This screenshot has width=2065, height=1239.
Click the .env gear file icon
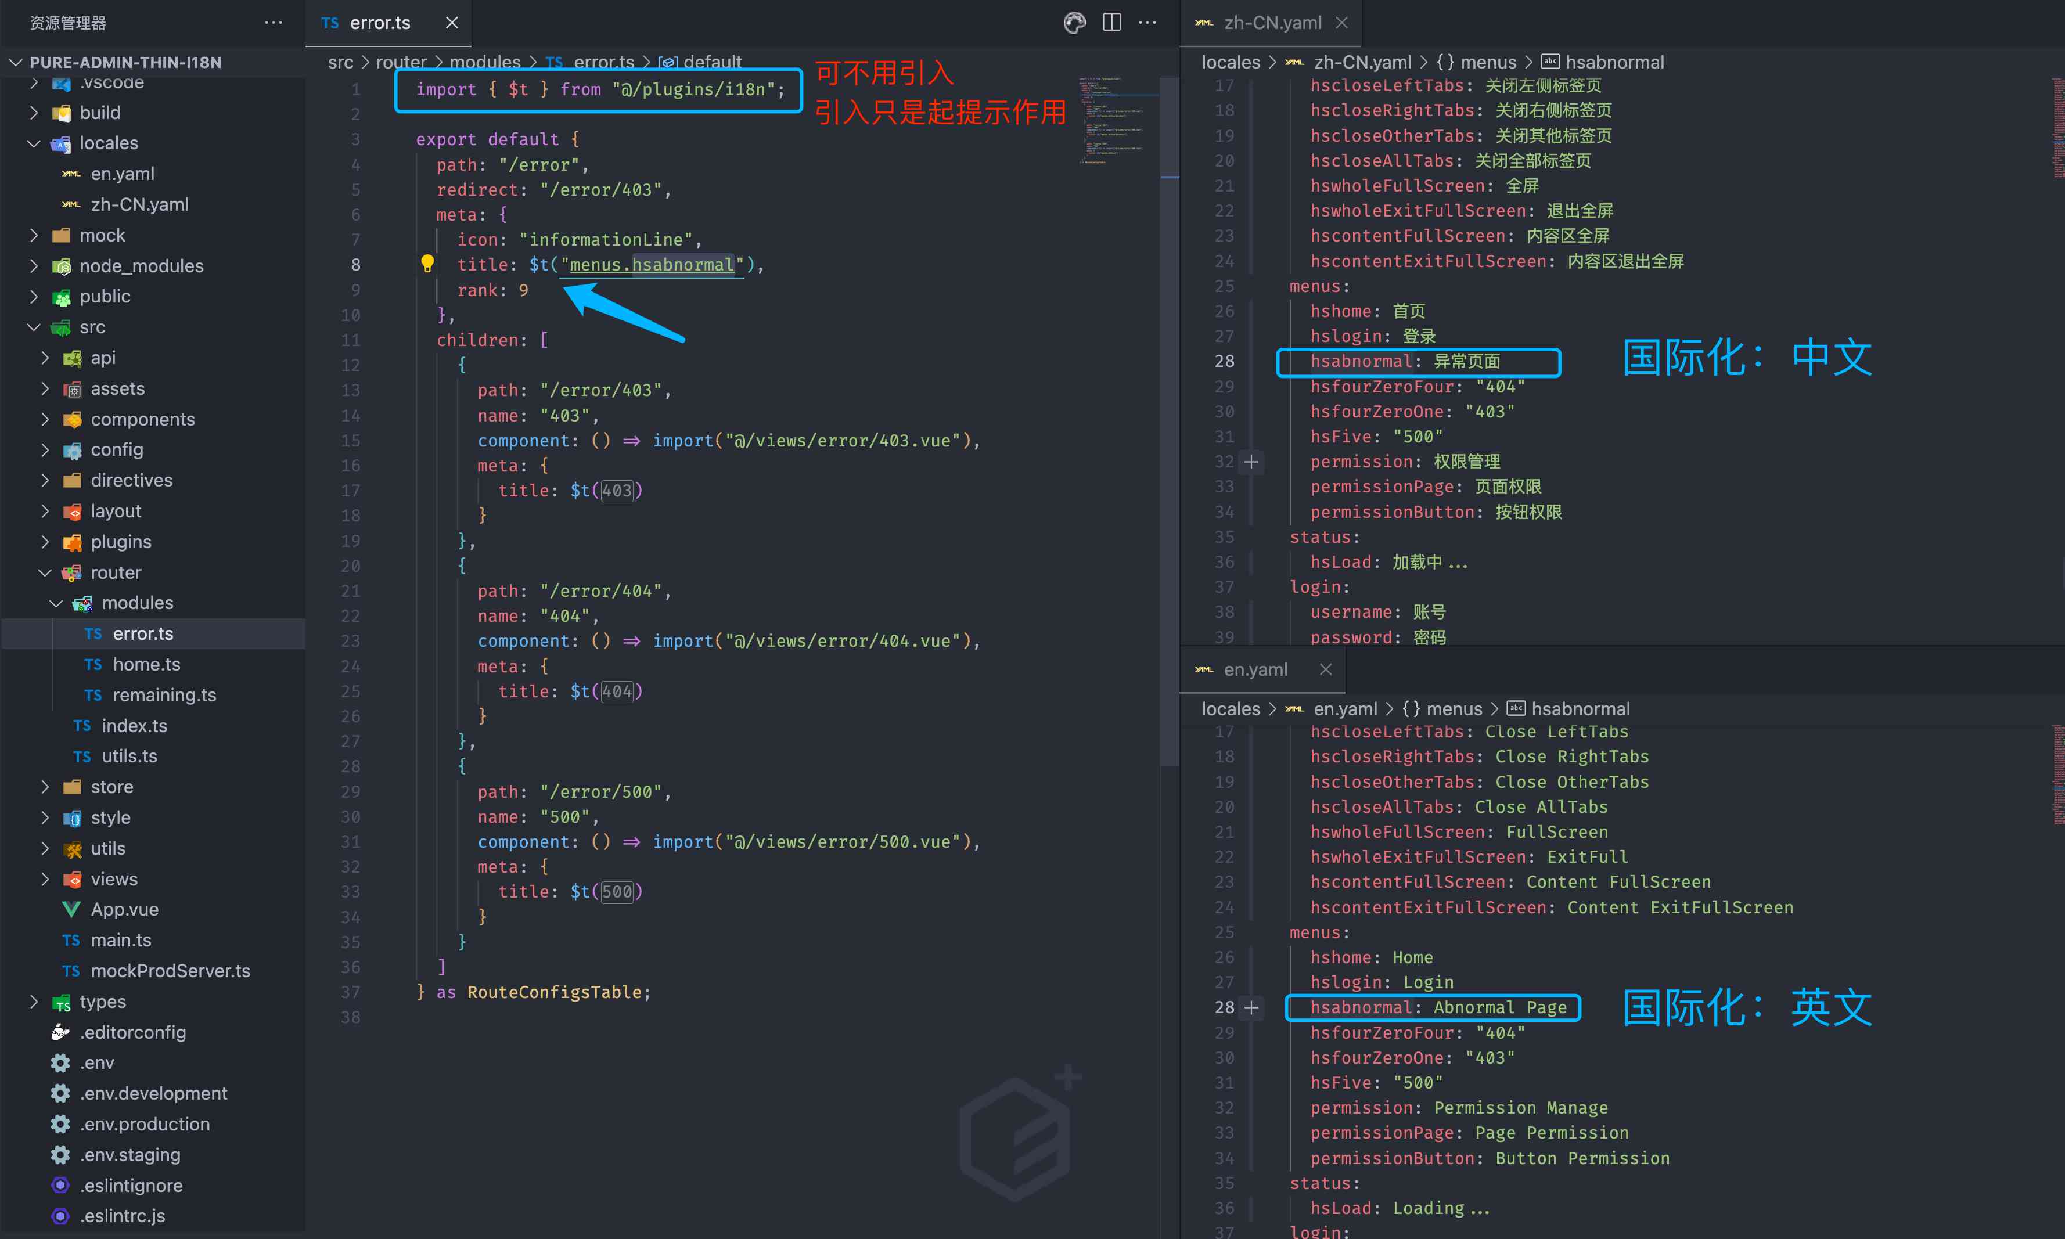pyautogui.click(x=60, y=1063)
